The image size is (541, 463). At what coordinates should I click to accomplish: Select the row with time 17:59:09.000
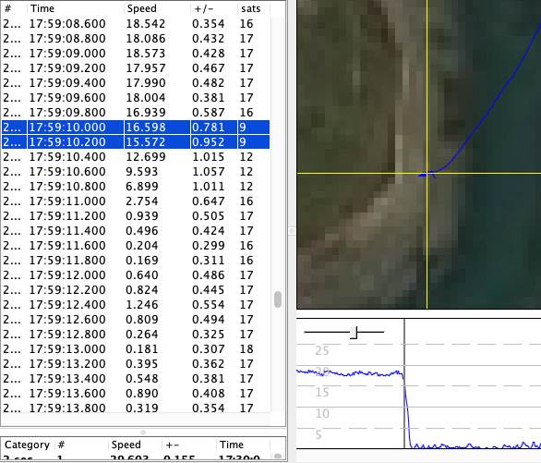point(136,54)
